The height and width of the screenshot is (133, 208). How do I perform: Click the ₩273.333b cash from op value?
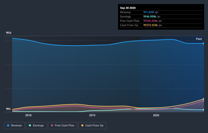[150, 25]
